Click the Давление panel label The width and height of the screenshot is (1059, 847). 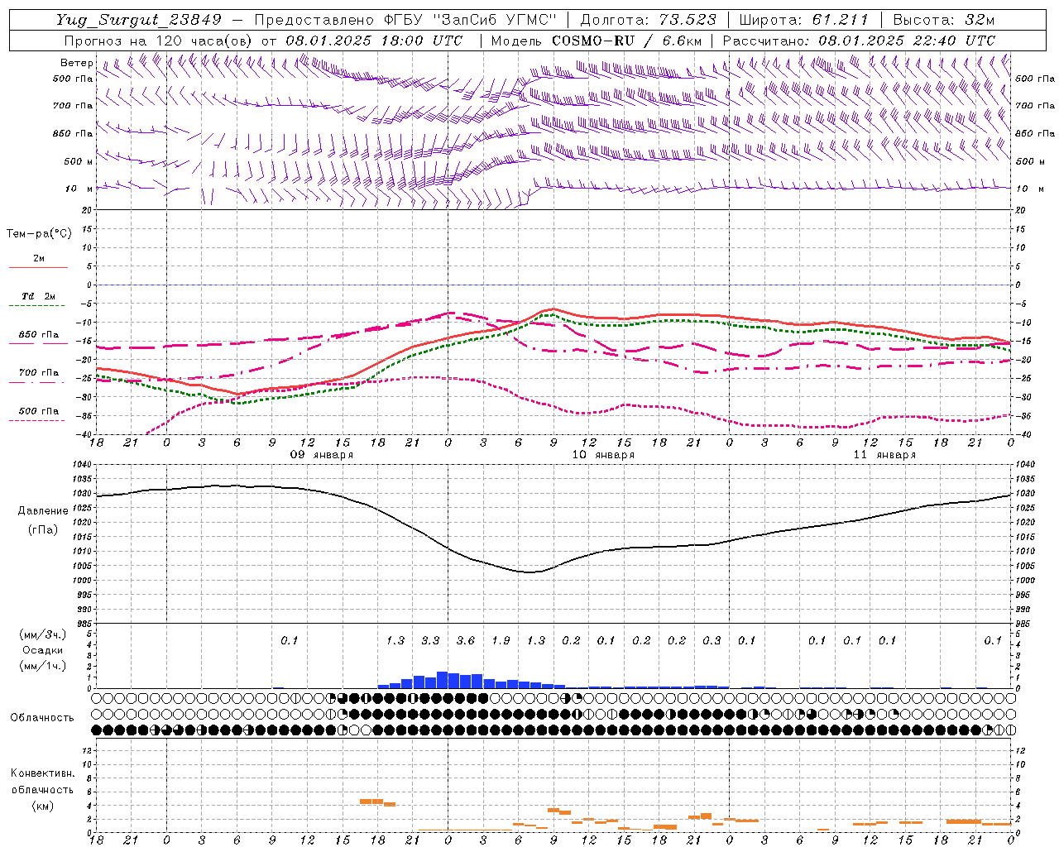(43, 511)
